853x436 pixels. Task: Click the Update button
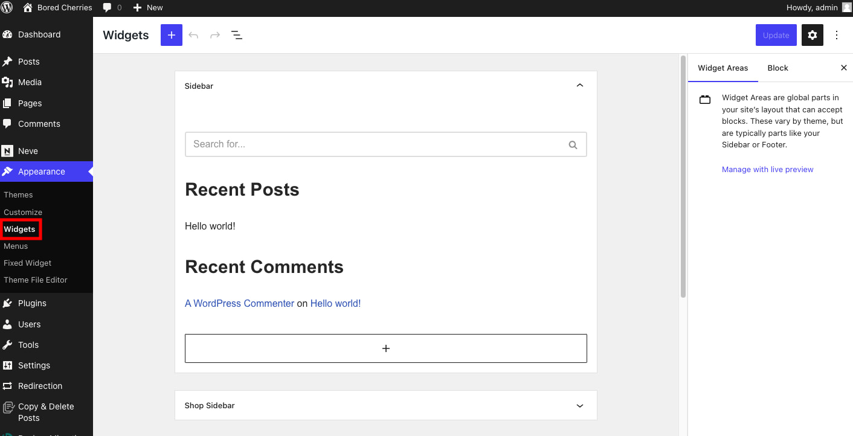[x=776, y=34]
